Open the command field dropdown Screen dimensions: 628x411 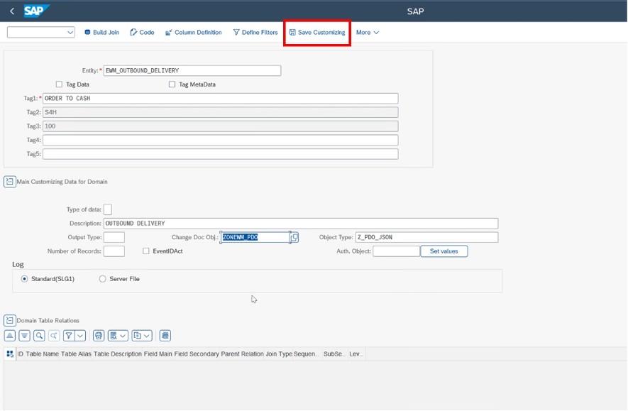pos(70,33)
